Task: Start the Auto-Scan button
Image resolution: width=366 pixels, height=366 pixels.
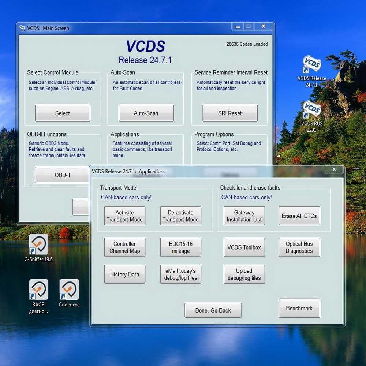Action: pos(146,113)
